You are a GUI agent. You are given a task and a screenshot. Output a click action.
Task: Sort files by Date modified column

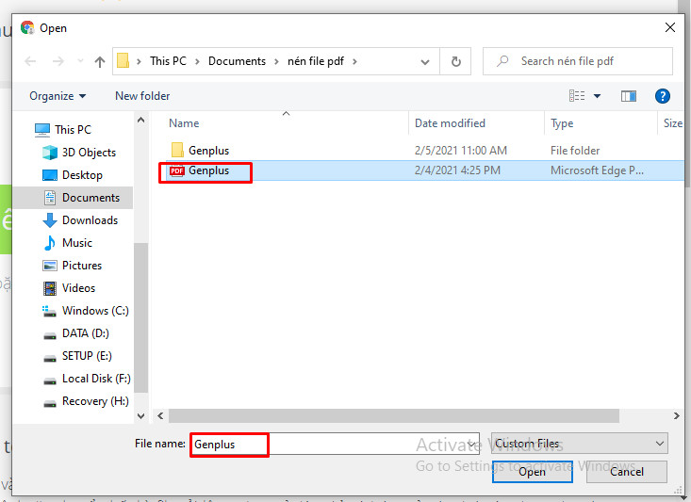(450, 123)
